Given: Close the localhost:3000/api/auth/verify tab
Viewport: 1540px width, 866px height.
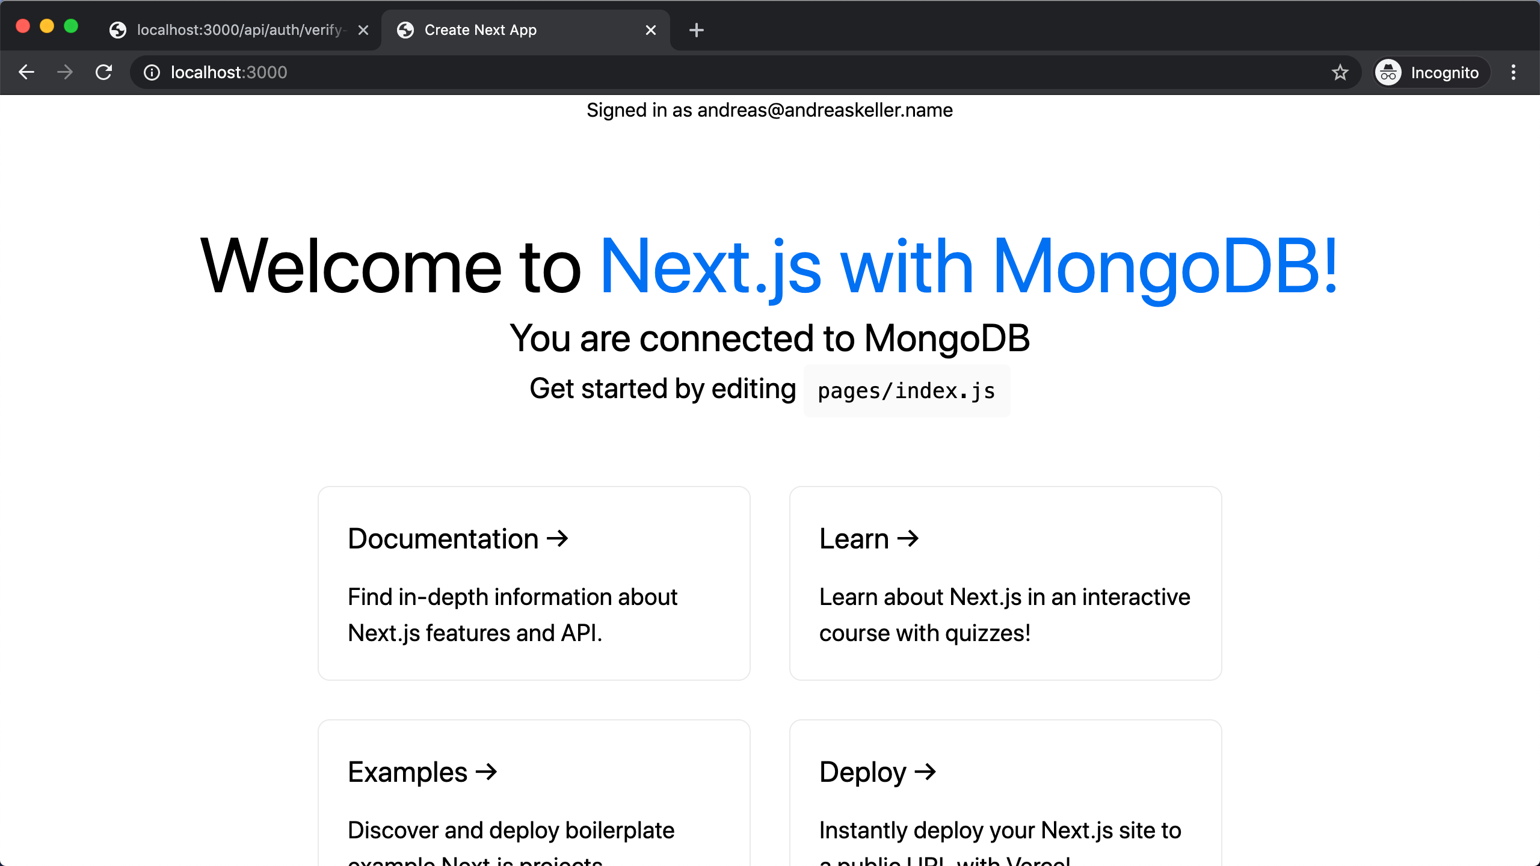Looking at the screenshot, I should (363, 30).
